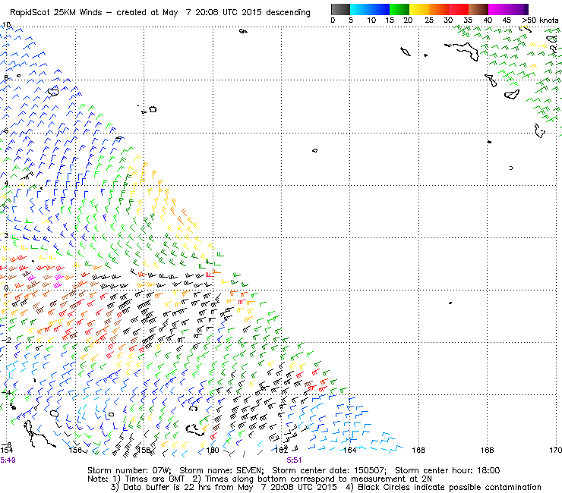Click the 'Black Circles indicate possible contamination' note
562x493 pixels.
(x=450, y=487)
